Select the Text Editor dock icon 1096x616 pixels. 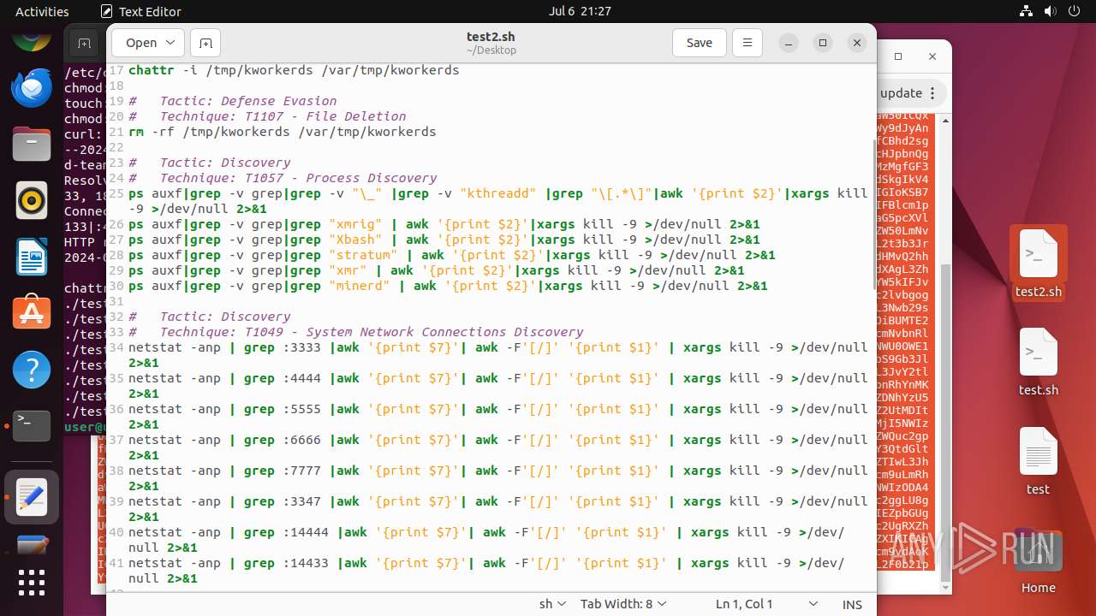pyautogui.click(x=32, y=497)
